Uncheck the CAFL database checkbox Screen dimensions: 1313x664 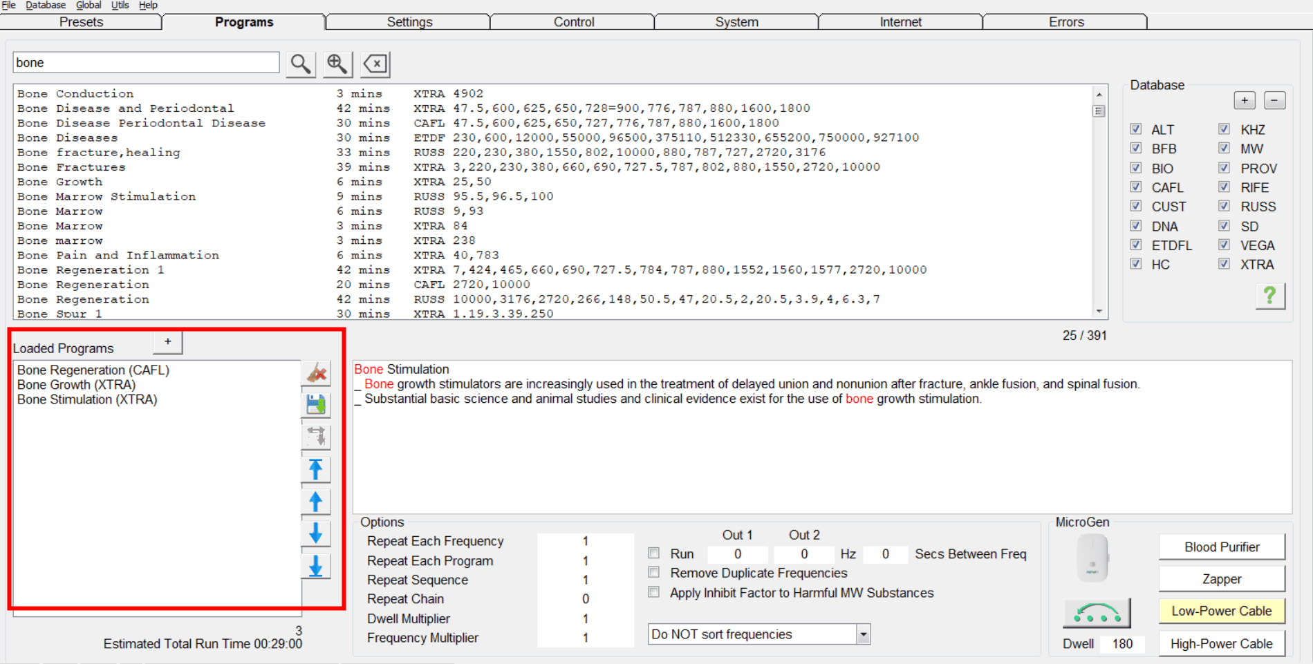(1136, 187)
